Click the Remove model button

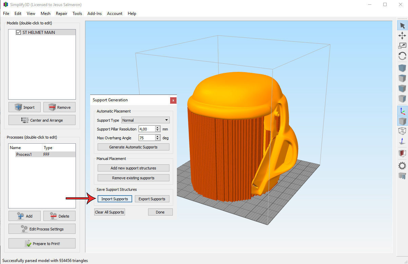click(59, 107)
